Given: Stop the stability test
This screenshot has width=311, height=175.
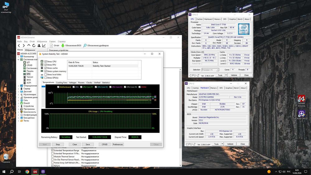Looking at the screenshot, I should 58,145.
